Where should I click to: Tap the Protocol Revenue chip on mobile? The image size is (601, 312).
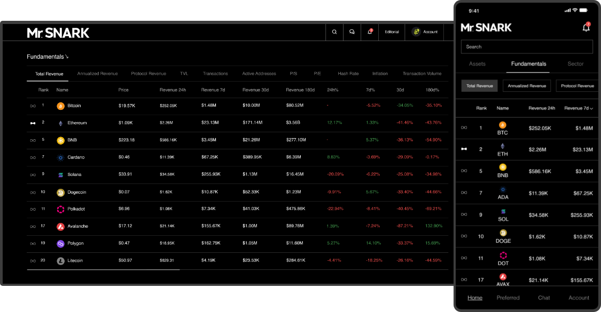tap(577, 86)
